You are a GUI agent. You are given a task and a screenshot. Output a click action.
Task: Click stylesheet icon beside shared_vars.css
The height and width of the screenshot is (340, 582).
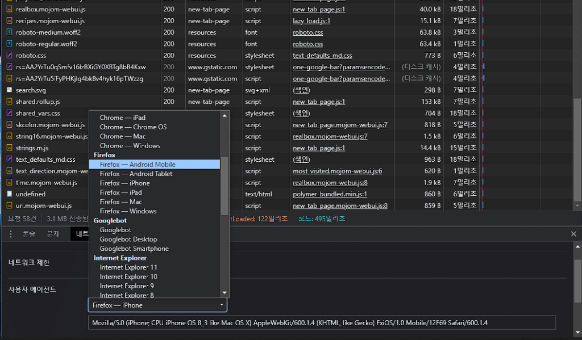click(9, 113)
